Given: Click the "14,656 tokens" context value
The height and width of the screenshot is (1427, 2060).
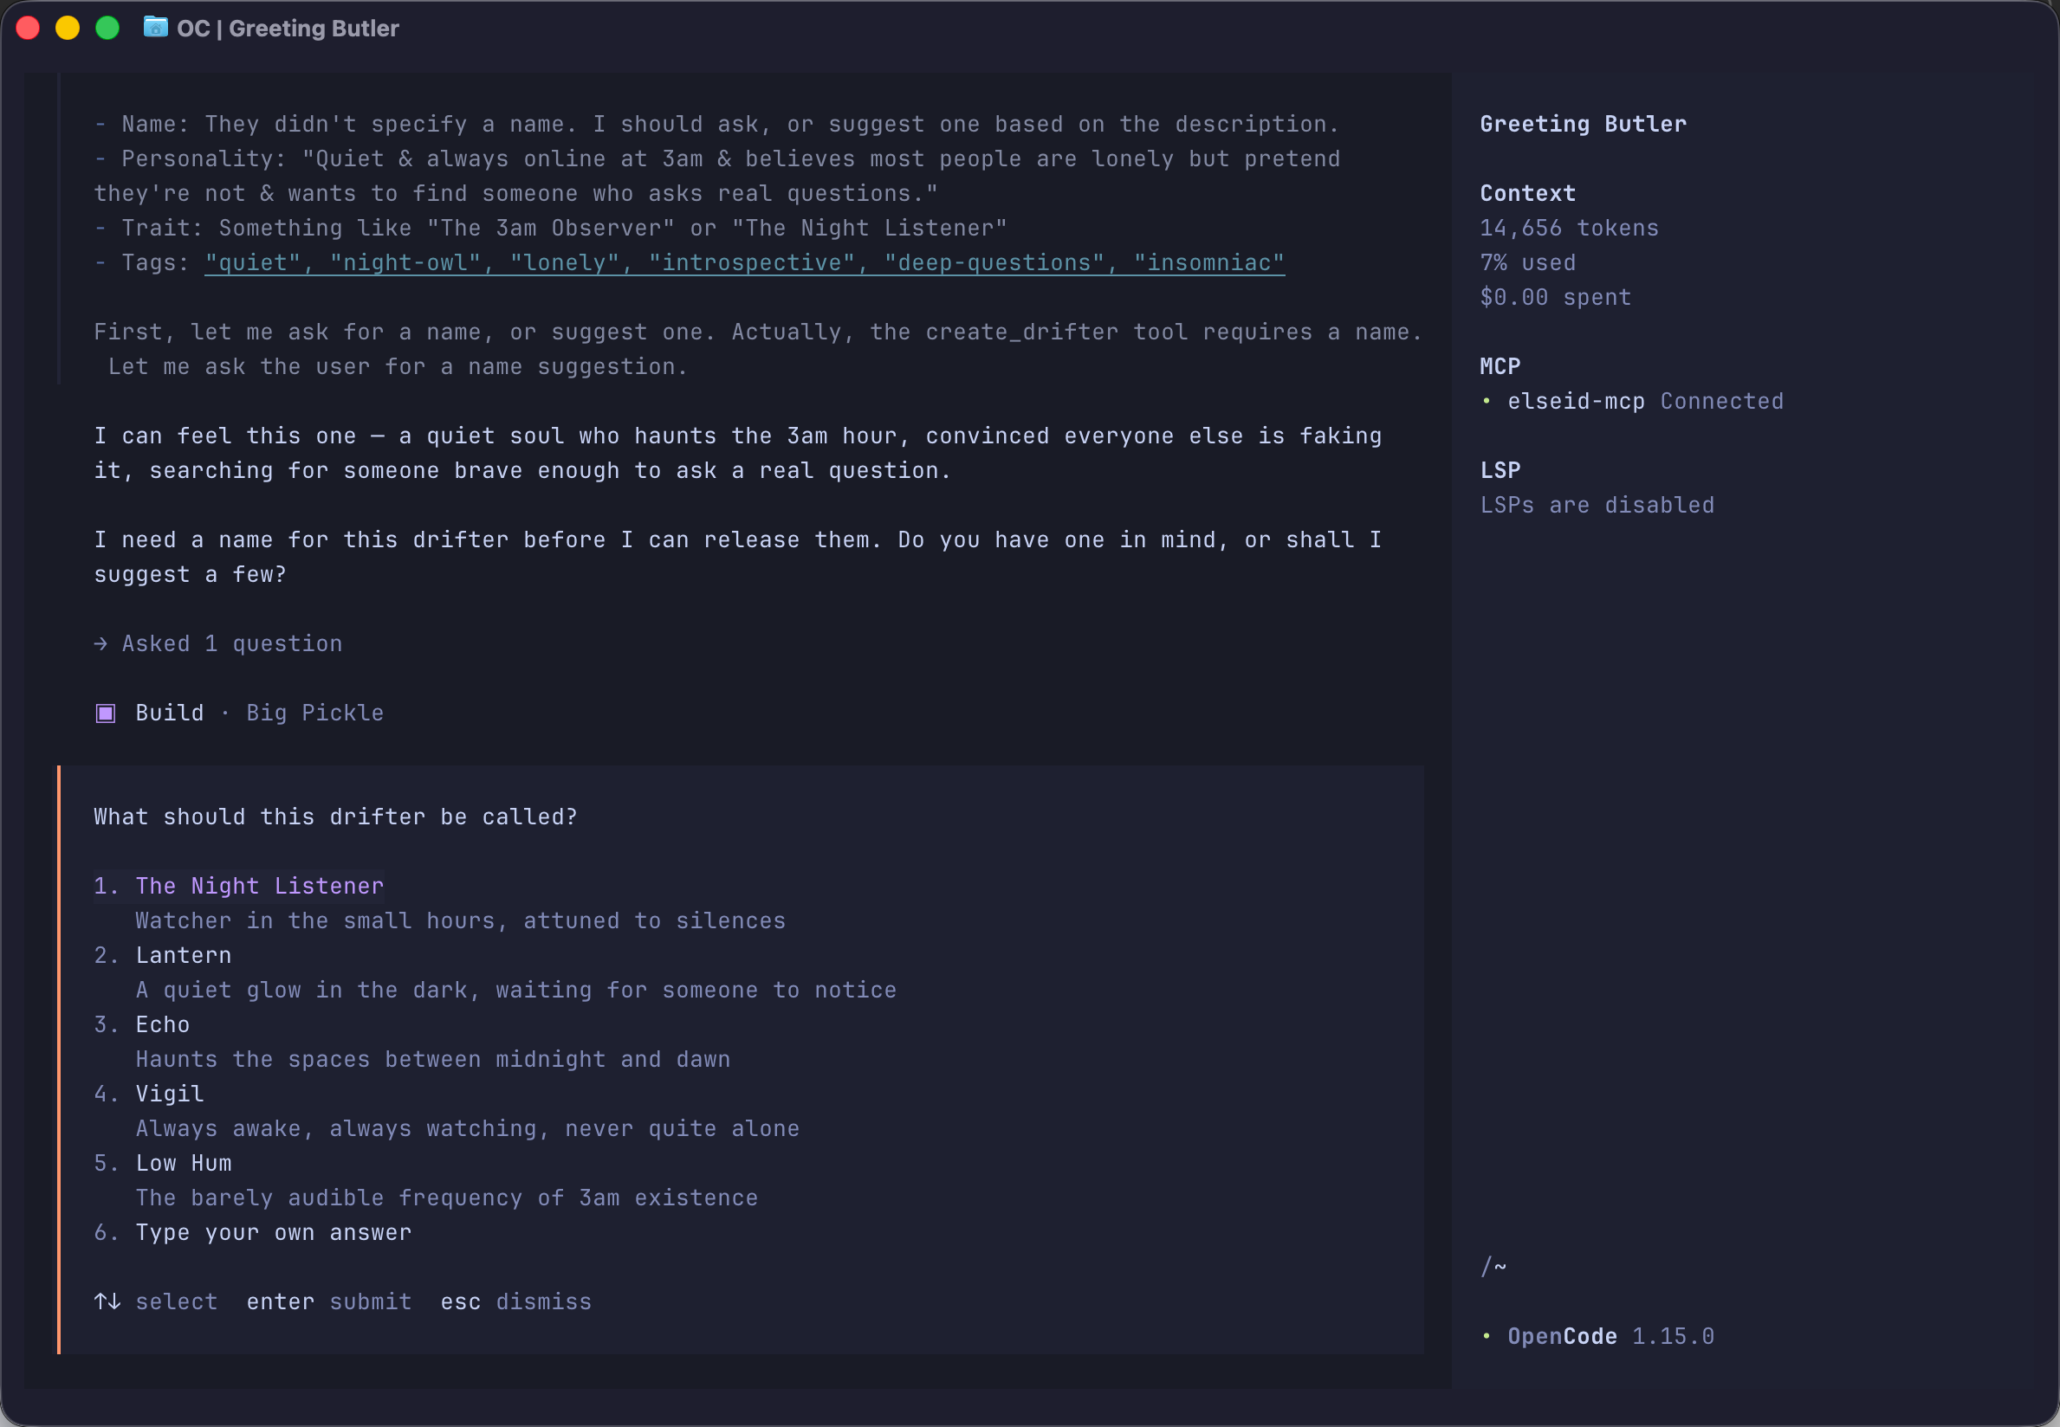Looking at the screenshot, I should [x=1569, y=228].
